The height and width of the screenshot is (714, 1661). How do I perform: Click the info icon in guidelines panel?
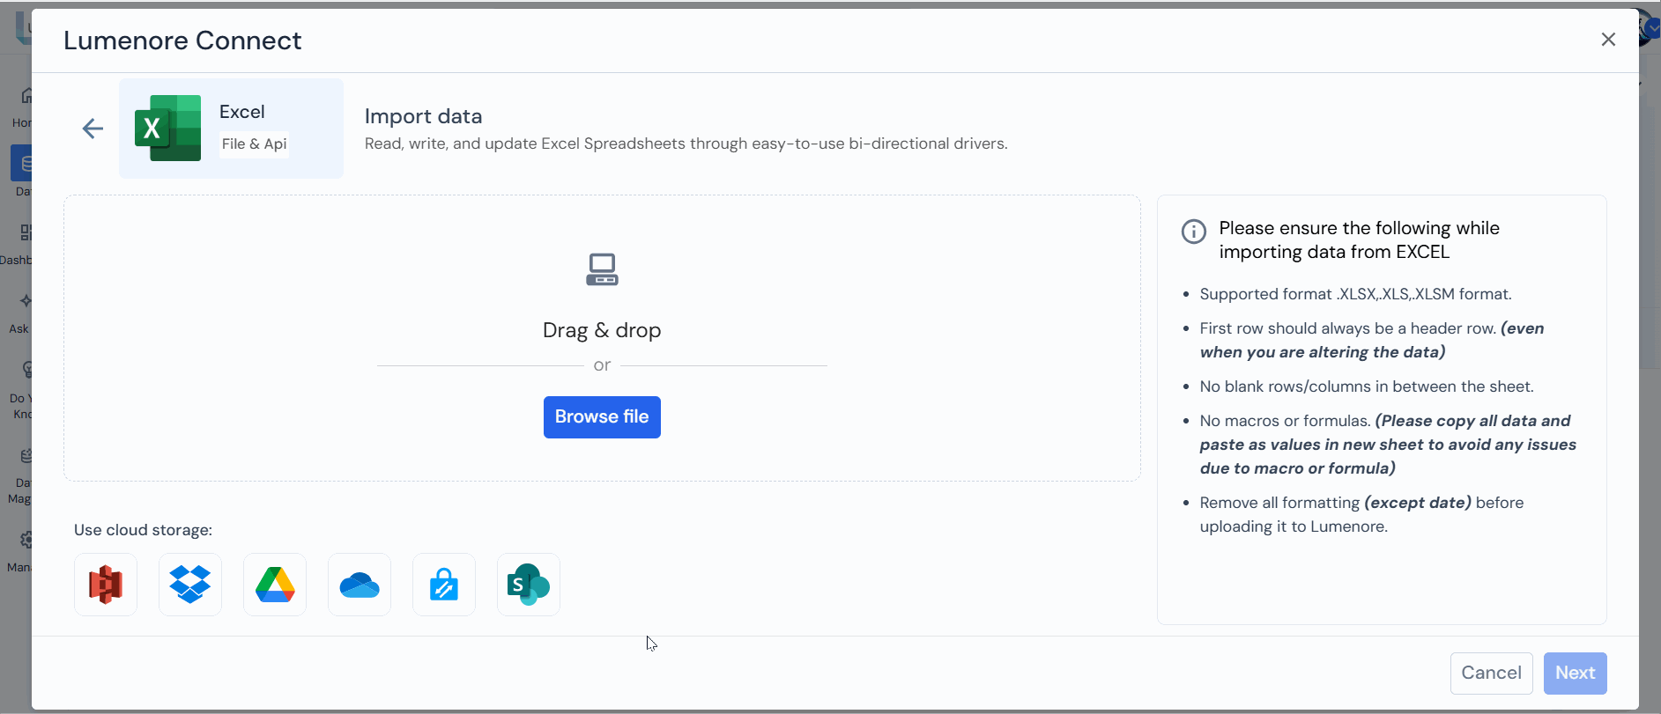coord(1193,232)
